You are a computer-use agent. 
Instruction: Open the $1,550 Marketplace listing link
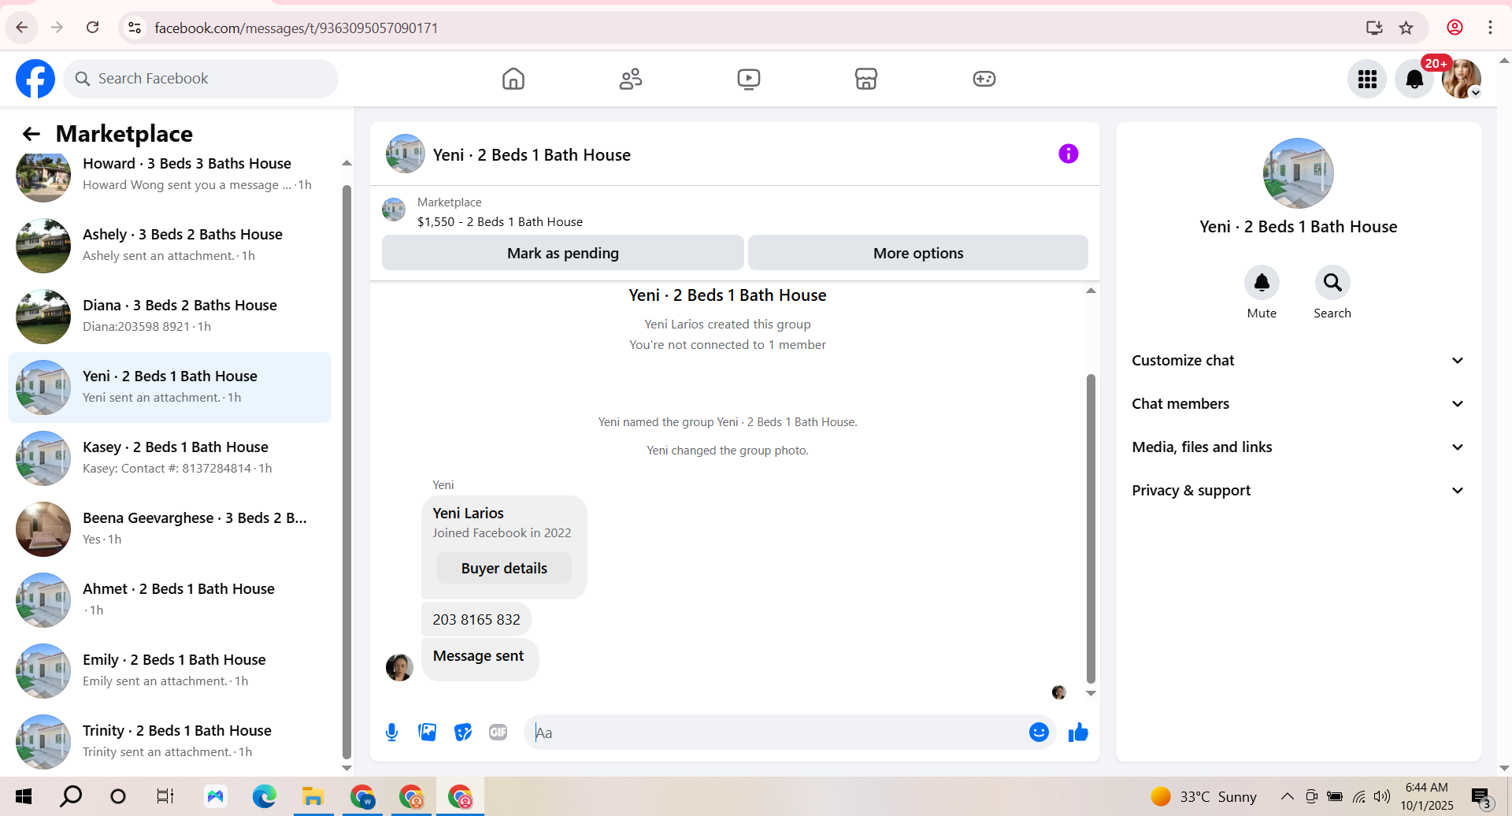point(500,222)
